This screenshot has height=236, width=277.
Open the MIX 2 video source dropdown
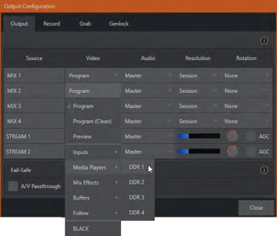93,91
